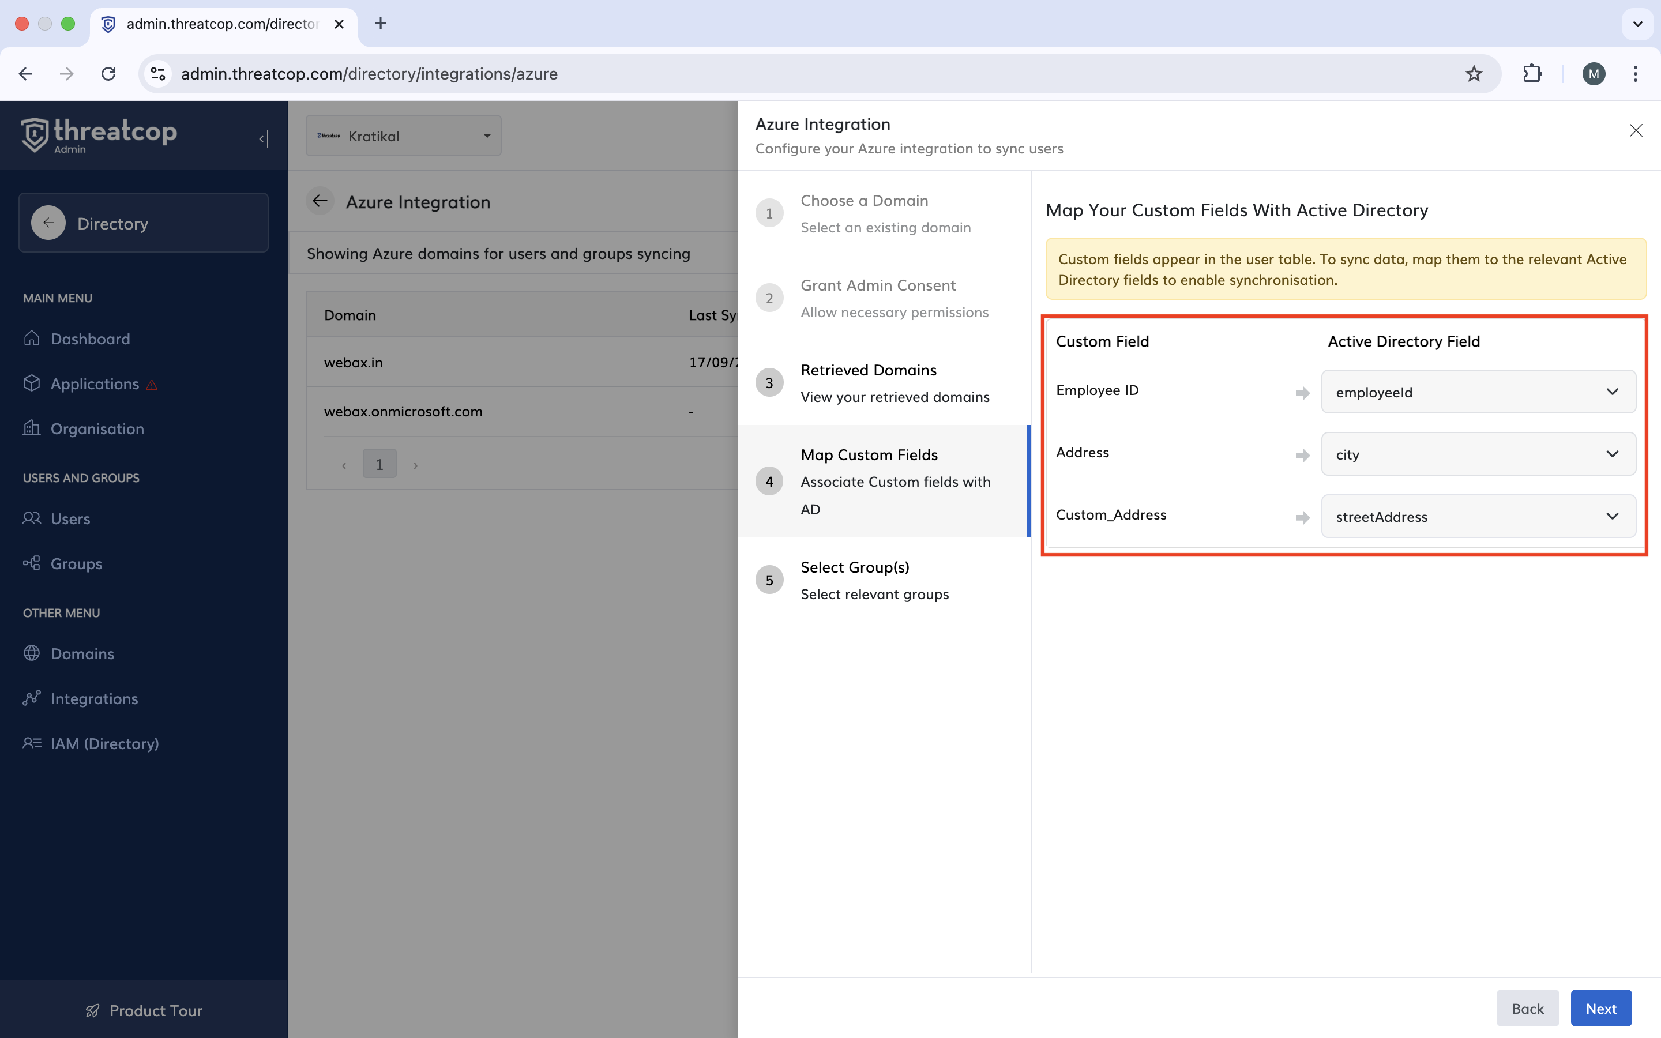Click the Directory back arrow button
The width and height of the screenshot is (1661, 1038).
tap(48, 223)
